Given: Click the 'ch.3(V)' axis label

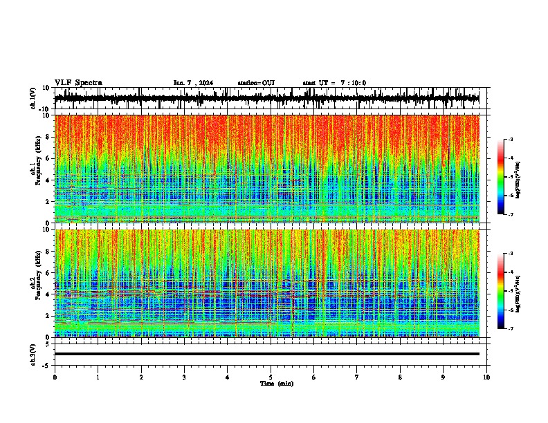Looking at the screenshot, I should [x=33, y=355].
